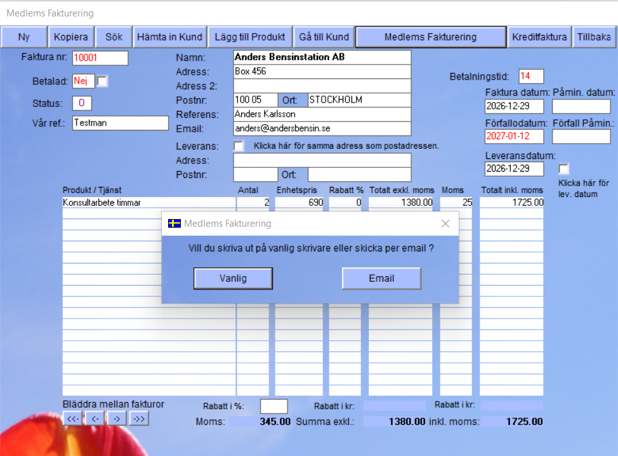Choose Email sending option
The image size is (618, 456).
coord(381,279)
